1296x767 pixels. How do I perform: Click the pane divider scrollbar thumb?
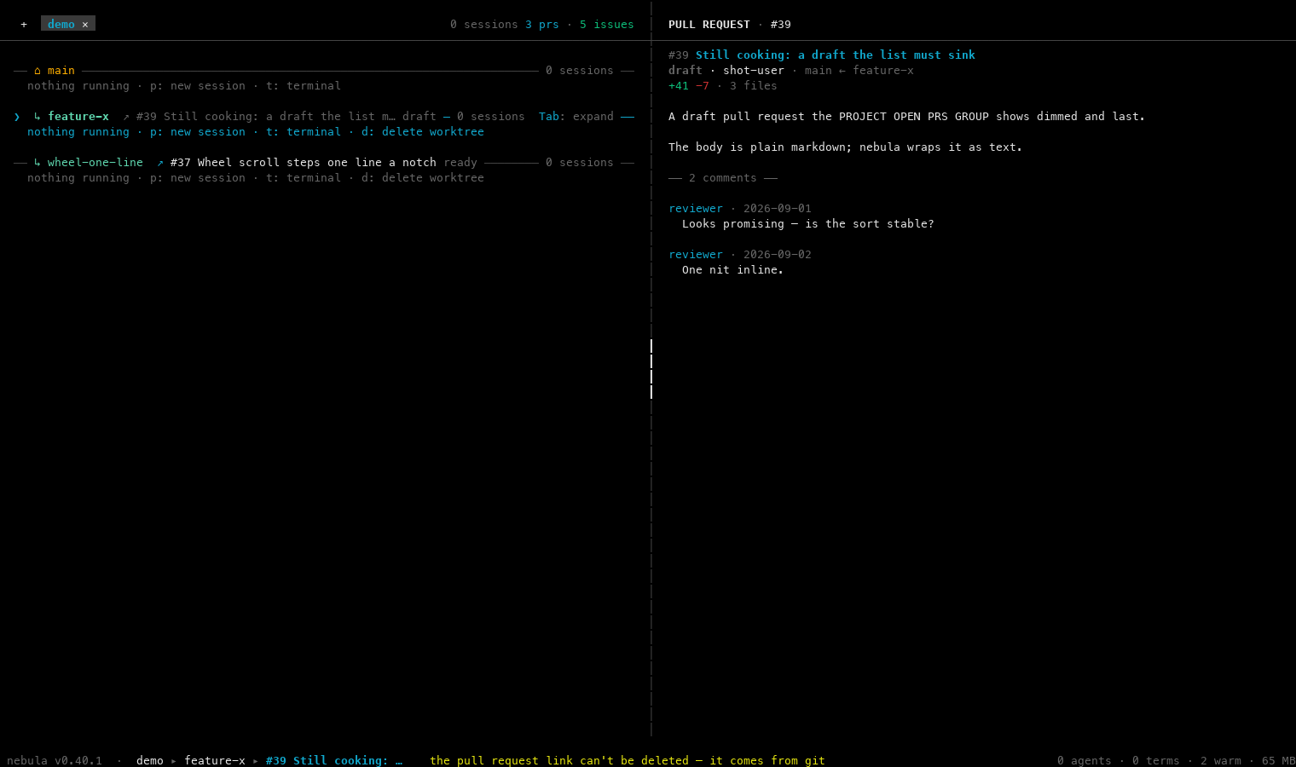pyautogui.click(x=651, y=369)
